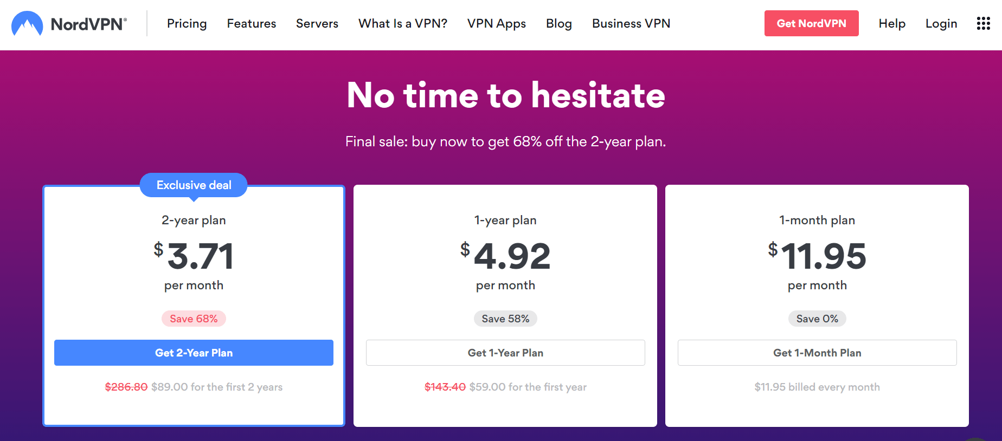Click the Exclusive deal badge
The width and height of the screenshot is (1002, 441).
194,185
